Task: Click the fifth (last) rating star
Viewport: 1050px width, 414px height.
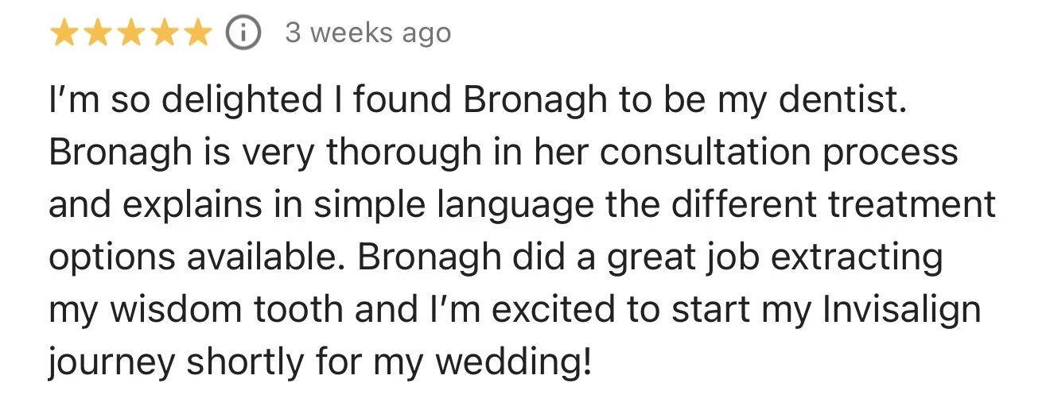Action: coord(196,34)
